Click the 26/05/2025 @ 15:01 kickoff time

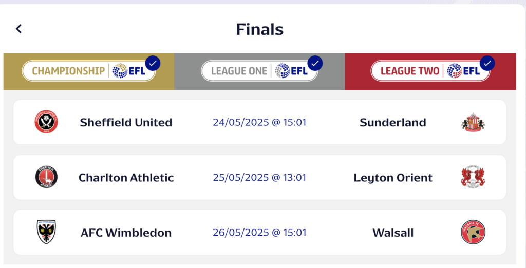[x=259, y=233]
